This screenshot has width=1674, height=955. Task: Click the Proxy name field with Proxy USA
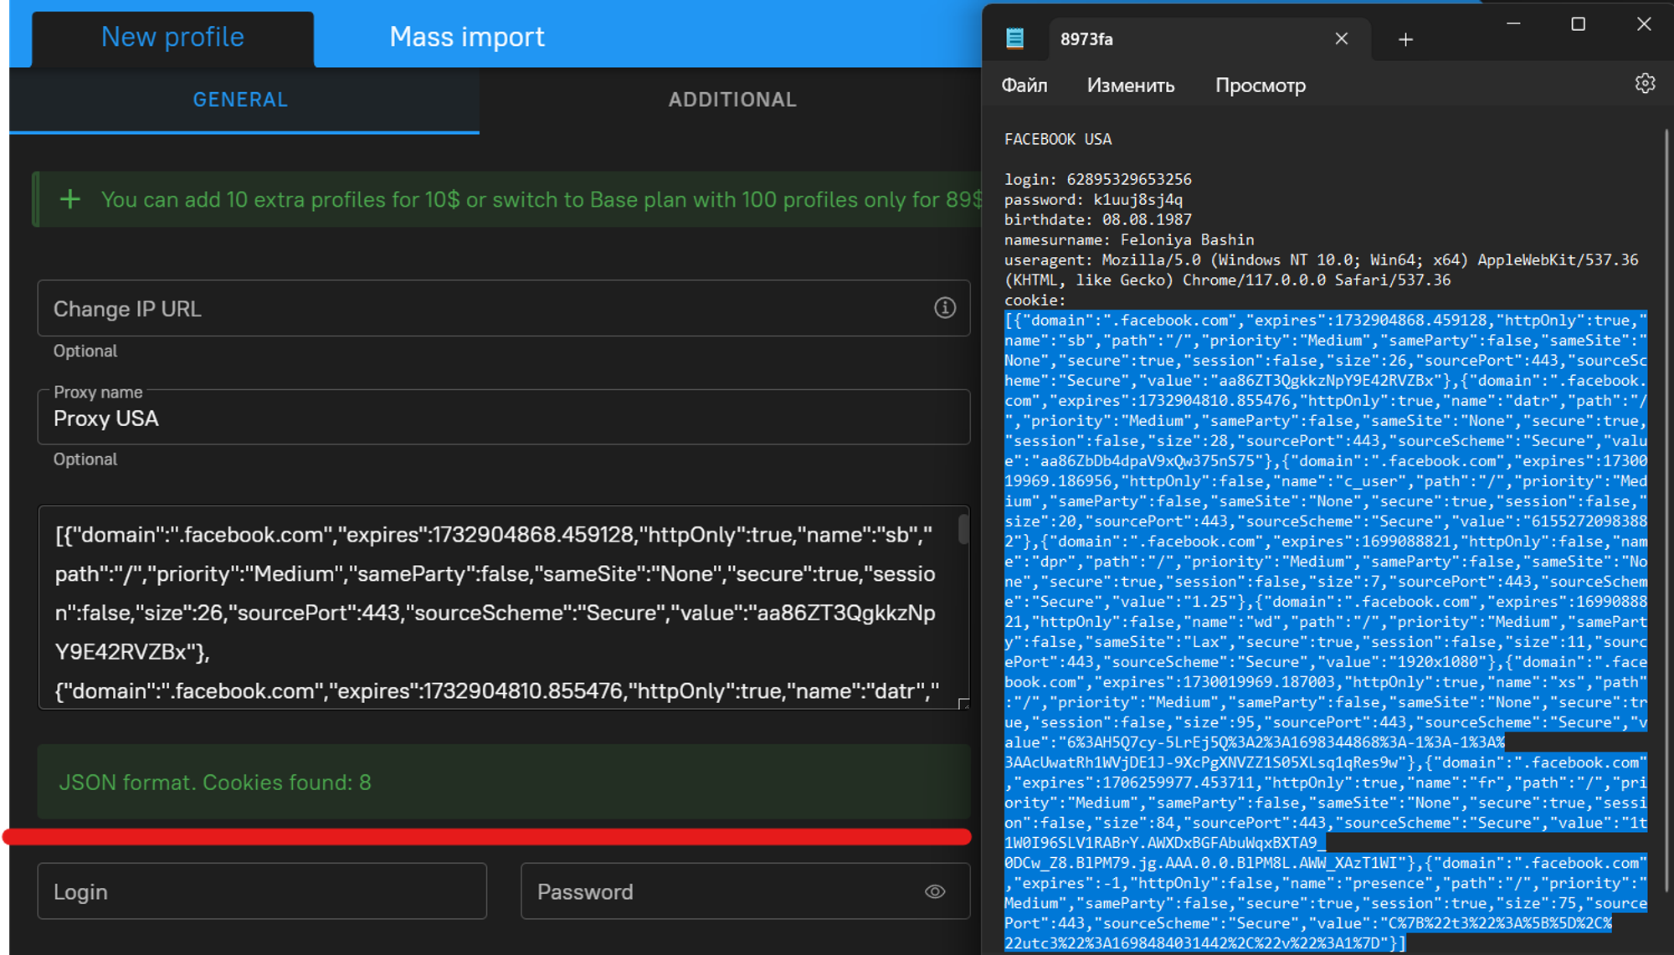coord(504,417)
